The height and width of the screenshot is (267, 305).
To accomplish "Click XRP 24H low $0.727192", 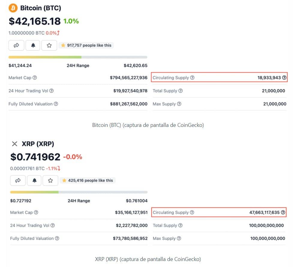I will coord(21,201).
